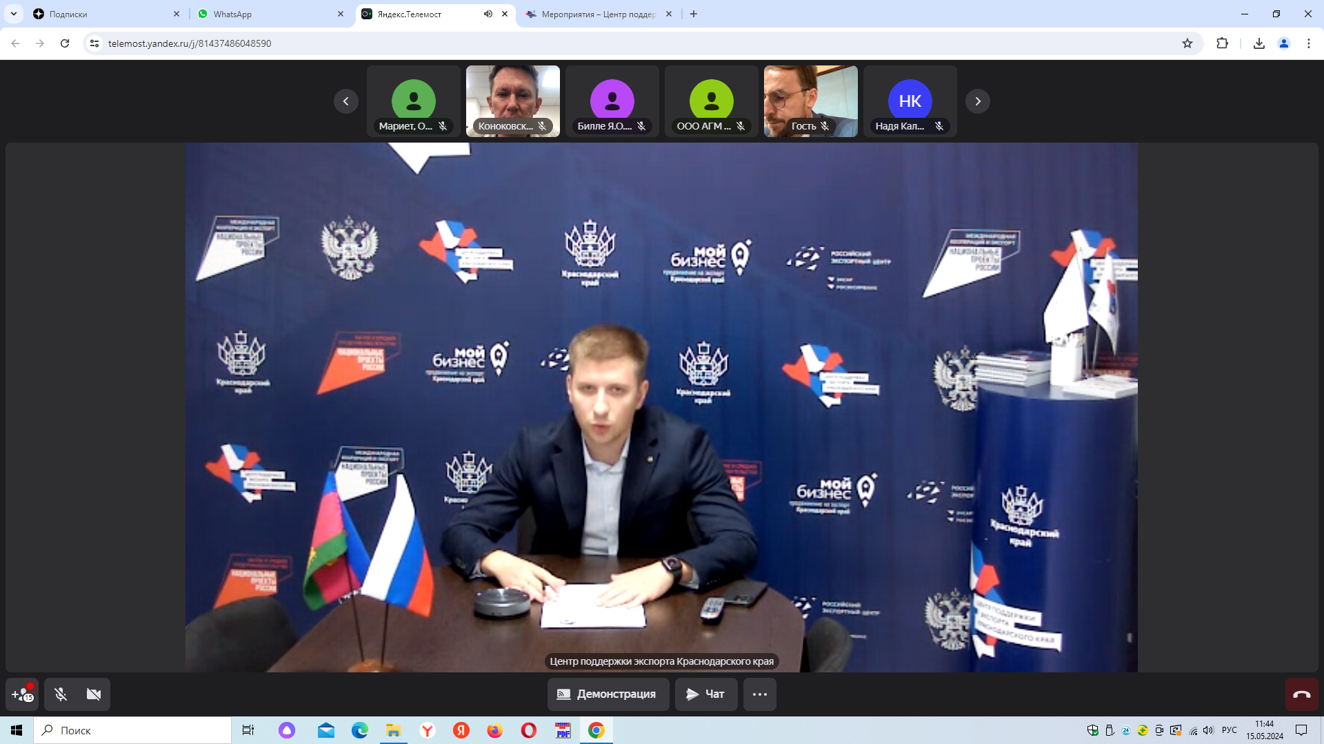Open Microsoft Edge from taskbar

[360, 730]
